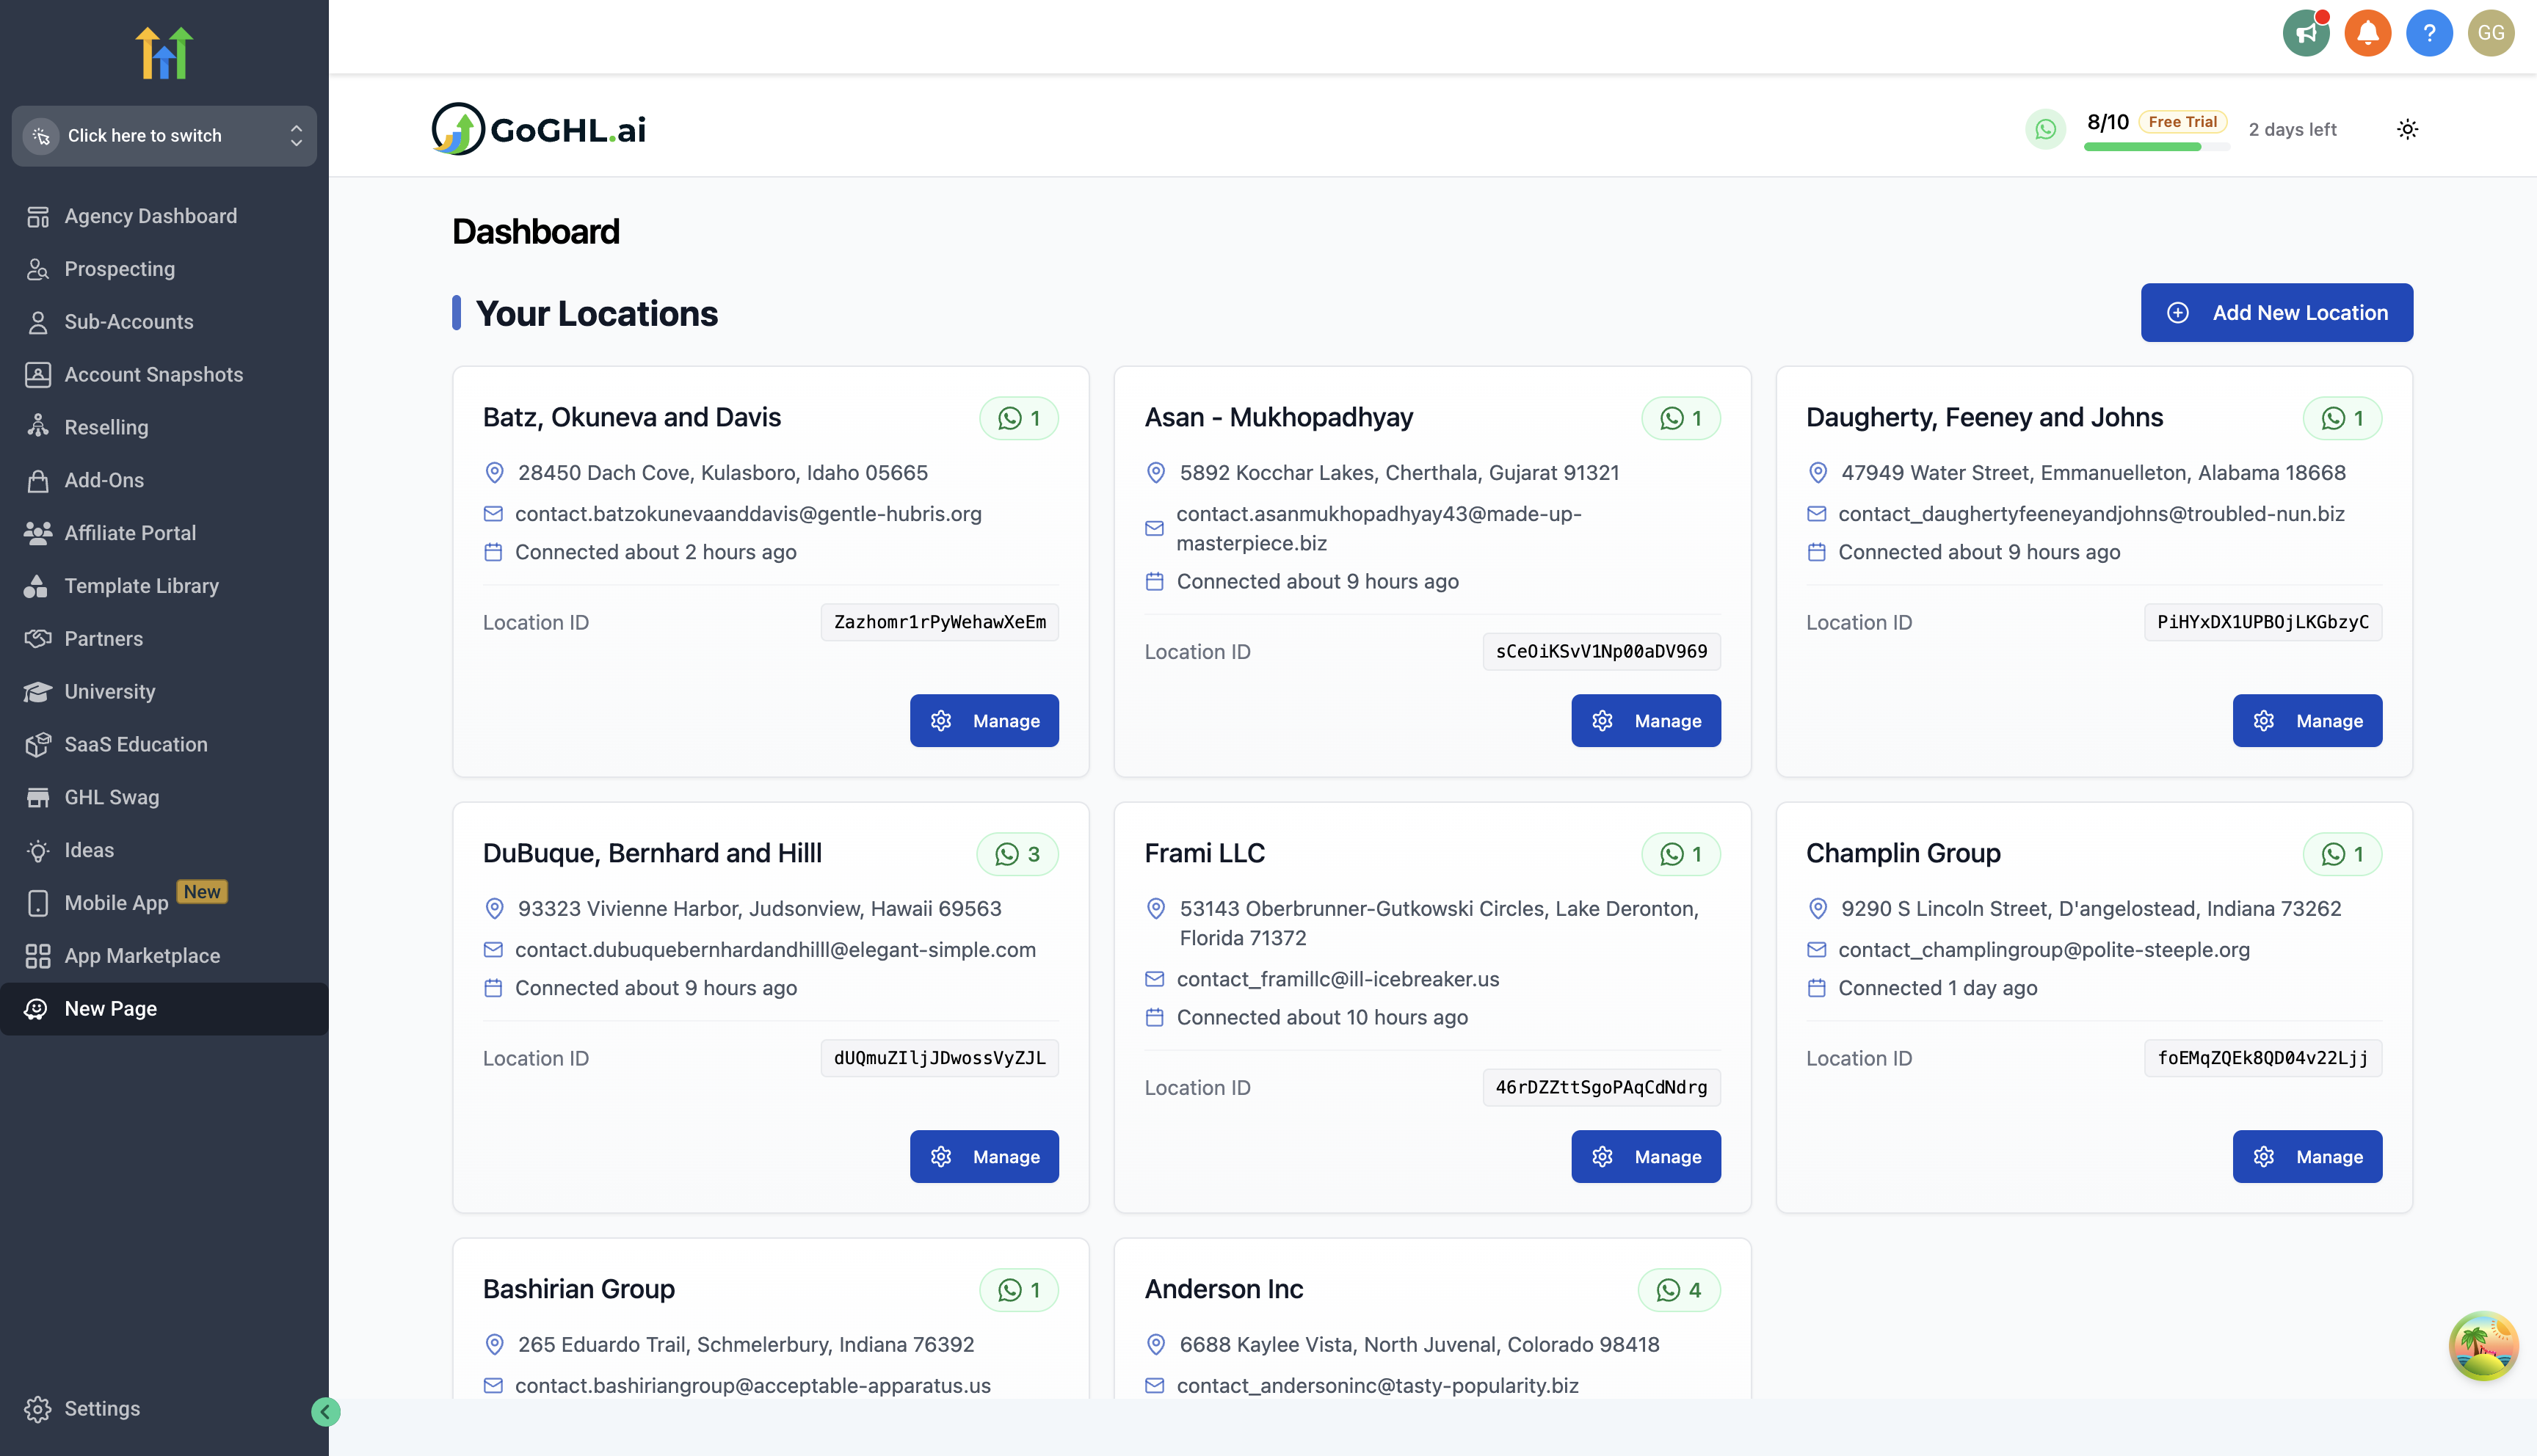Open the 'Click here to switch' account dropdown
Image resolution: width=2537 pixels, height=1456 pixels.
(x=164, y=136)
